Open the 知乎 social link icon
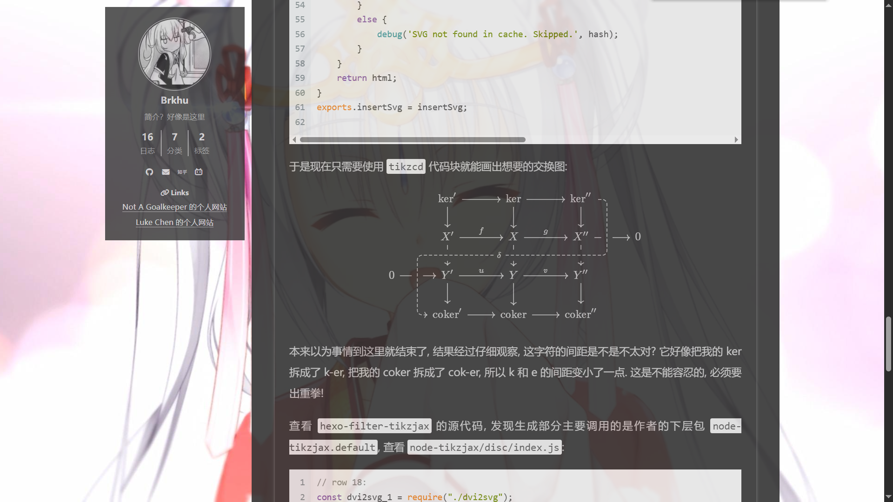This screenshot has height=502, width=893. click(182, 172)
